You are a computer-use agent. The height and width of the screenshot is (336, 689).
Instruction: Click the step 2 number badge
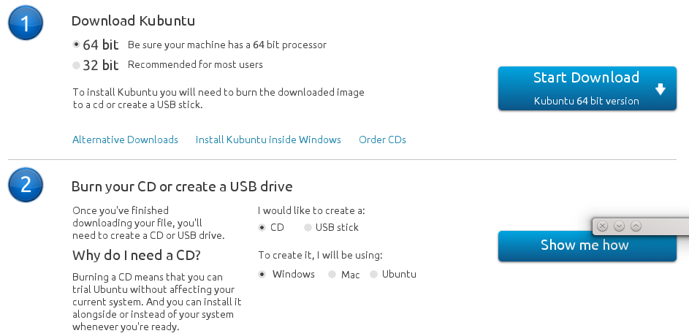26,185
